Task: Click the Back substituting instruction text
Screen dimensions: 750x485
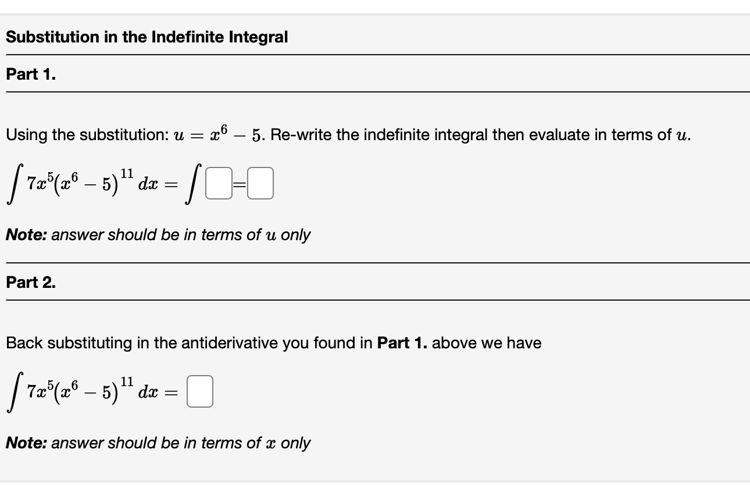Action: coord(272,343)
